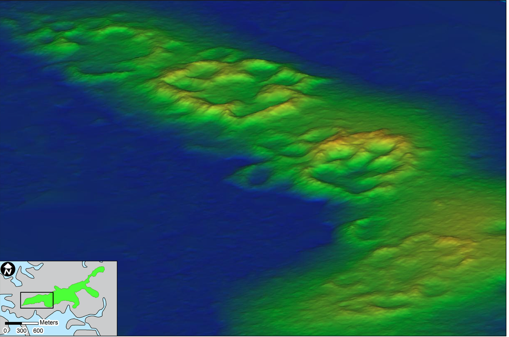Click the black-and-white scale bar
The image size is (509, 337).
[x=22, y=323]
